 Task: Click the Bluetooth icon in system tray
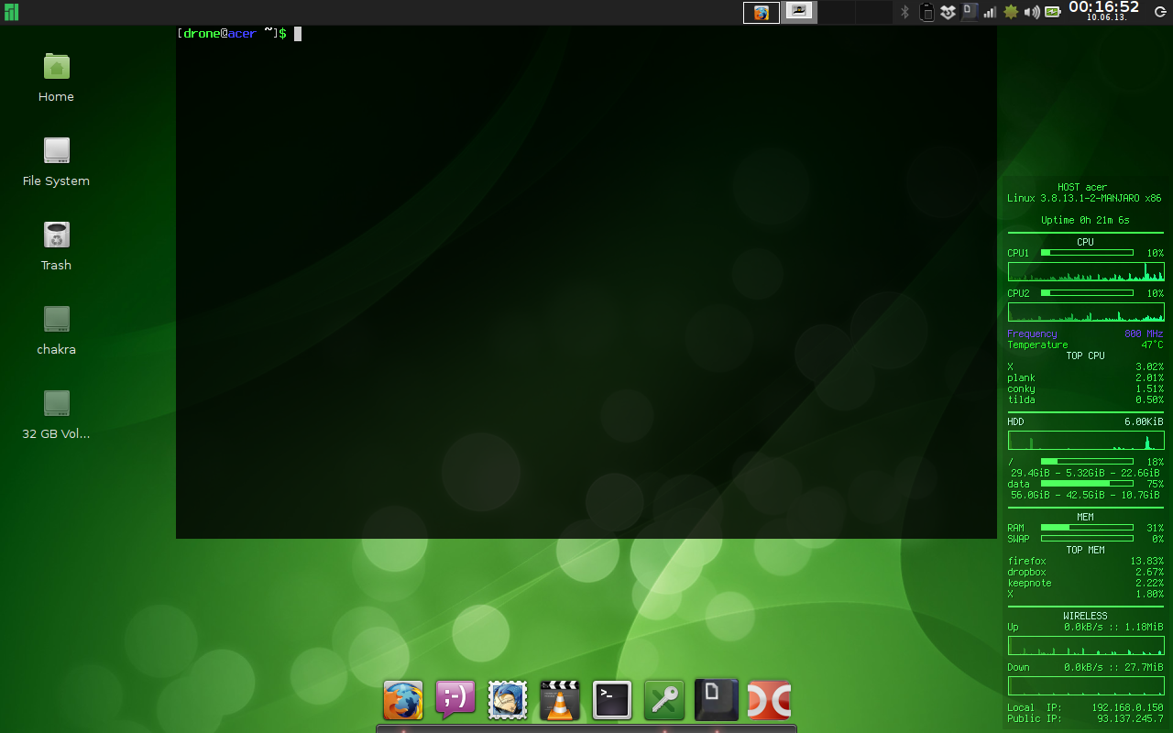point(904,12)
